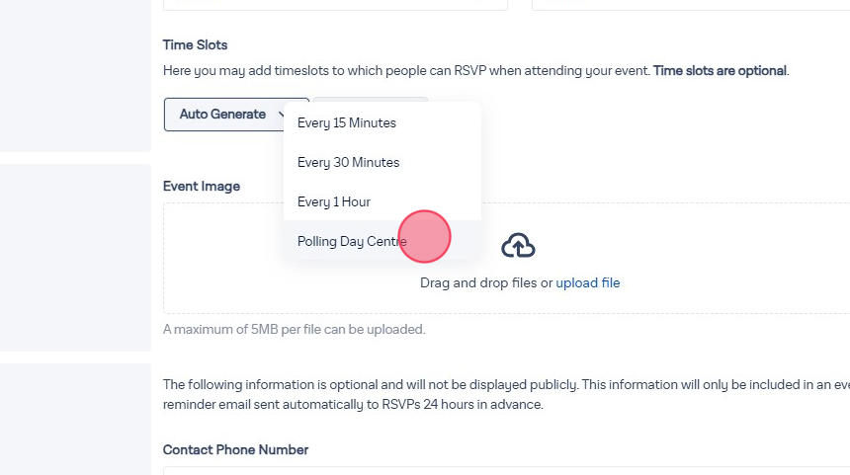Click 'Drag and drop files or' text
Screen dimensions: 850x475
[486, 283]
